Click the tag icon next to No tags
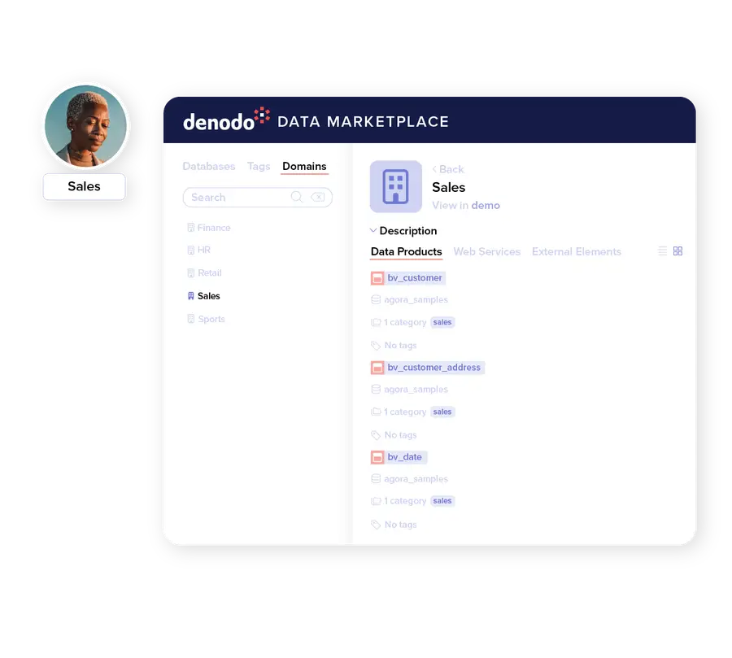This screenshot has height=658, width=732. pyautogui.click(x=376, y=345)
